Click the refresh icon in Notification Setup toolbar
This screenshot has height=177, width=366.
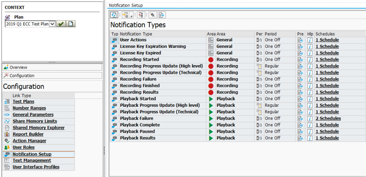coord(114,15)
